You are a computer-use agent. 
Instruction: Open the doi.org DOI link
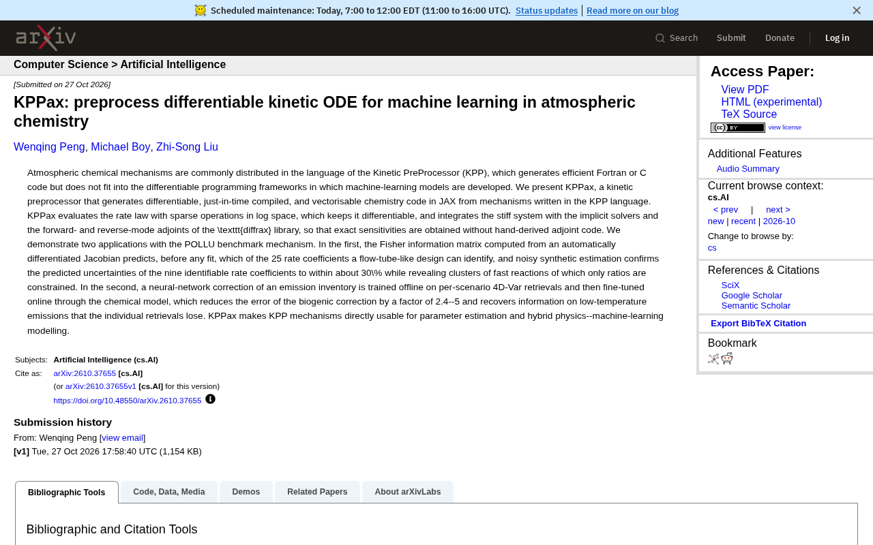pyautogui.click(x=128, y=401)
